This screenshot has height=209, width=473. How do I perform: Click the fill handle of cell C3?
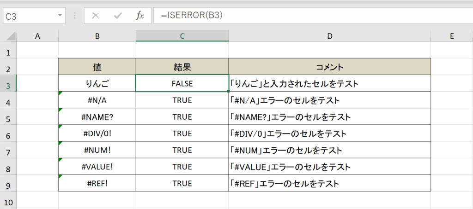(228, 91)
